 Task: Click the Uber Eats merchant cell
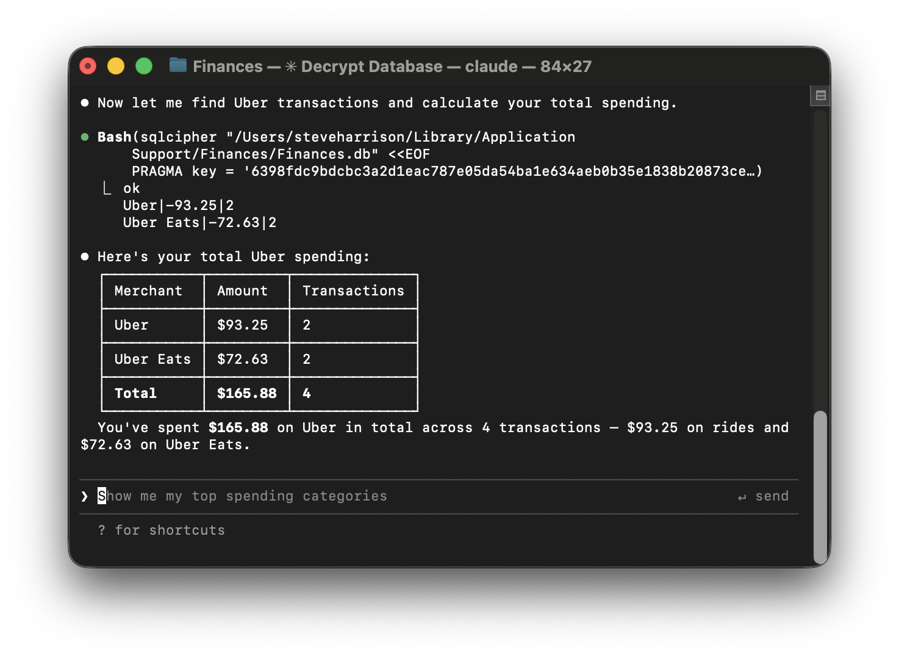point(152,360)
